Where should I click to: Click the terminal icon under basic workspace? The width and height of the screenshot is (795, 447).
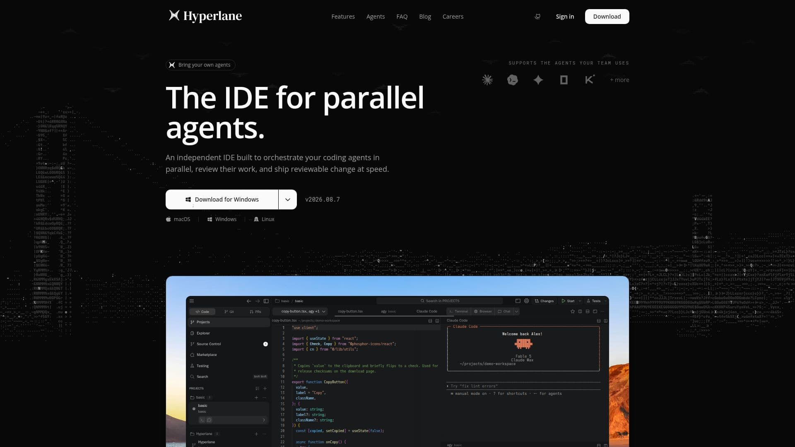pos(202,420)
